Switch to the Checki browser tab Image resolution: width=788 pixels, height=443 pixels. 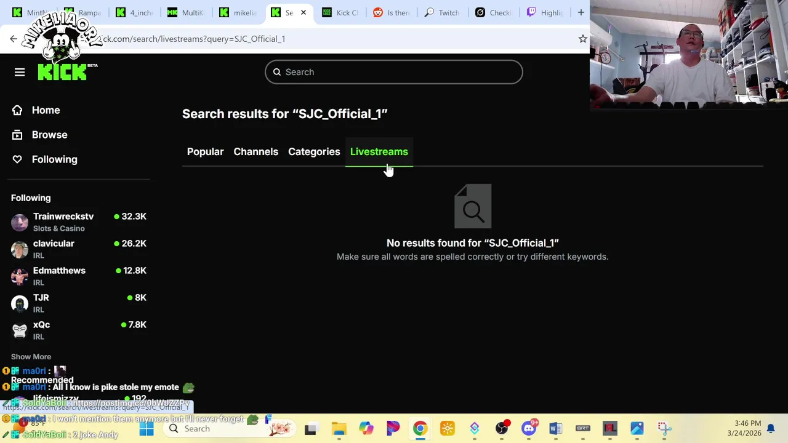pos(494,12)
